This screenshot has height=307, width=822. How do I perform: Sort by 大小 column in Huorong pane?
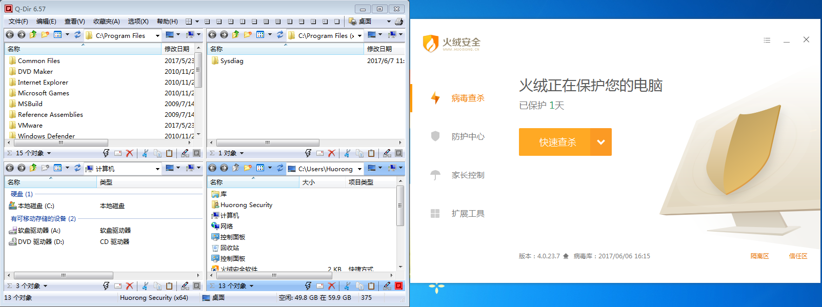(322, 182)
